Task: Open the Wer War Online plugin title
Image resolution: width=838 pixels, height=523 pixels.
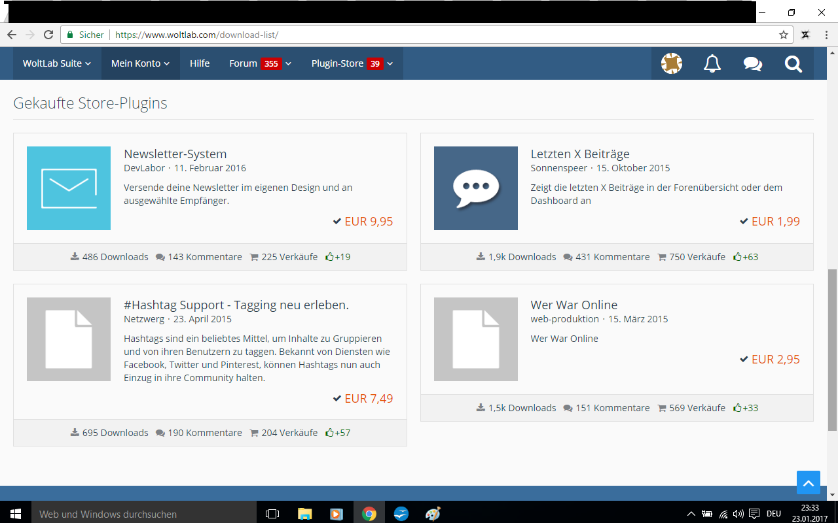Action: click(574, 305)
